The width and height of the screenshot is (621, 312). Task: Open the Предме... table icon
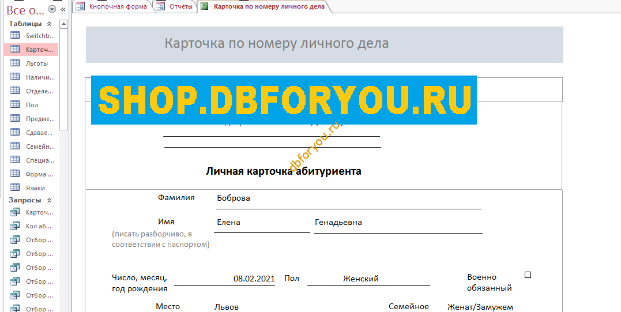14,118
